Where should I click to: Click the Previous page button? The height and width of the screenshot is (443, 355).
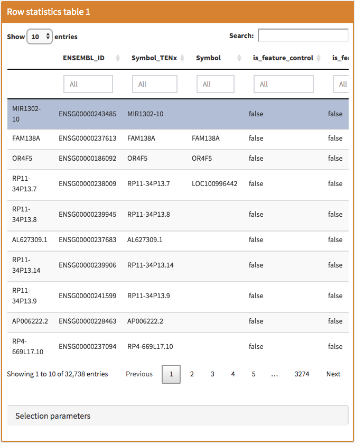click(x=139, y=374)
